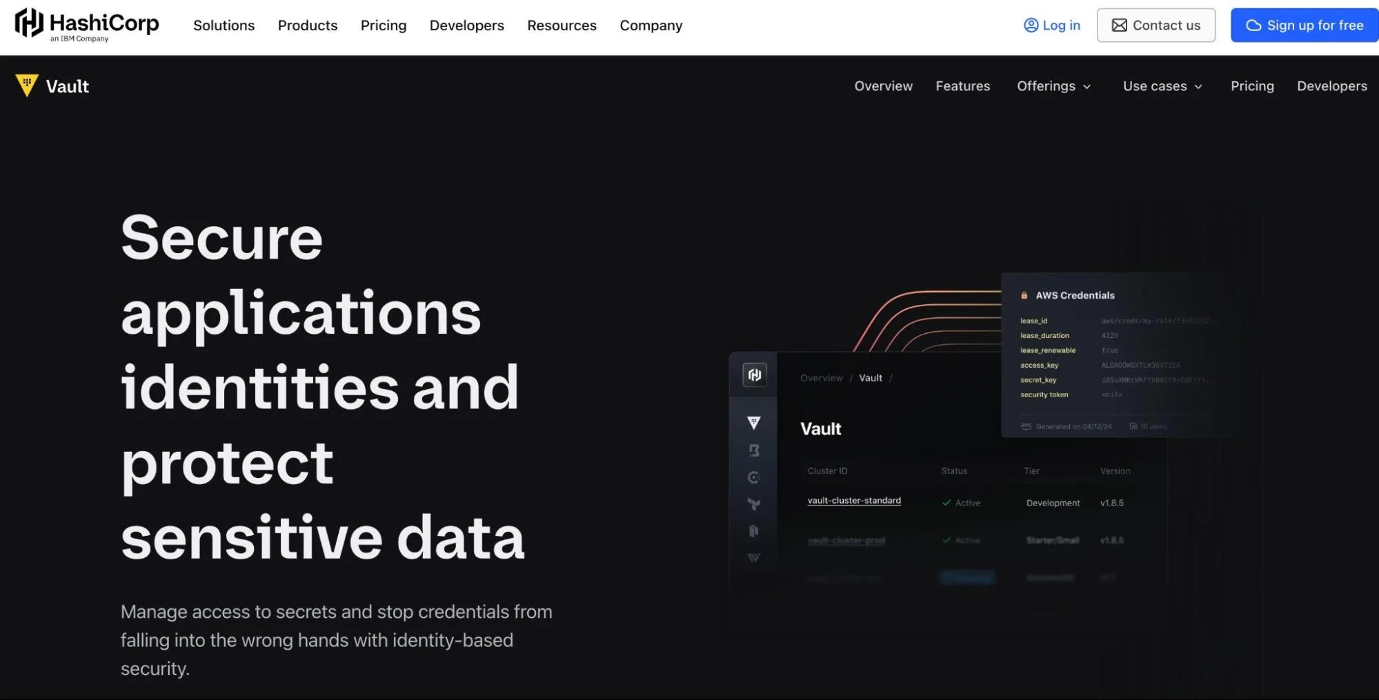
Task: Open Packer from the product sidebar
Action: 753,531
